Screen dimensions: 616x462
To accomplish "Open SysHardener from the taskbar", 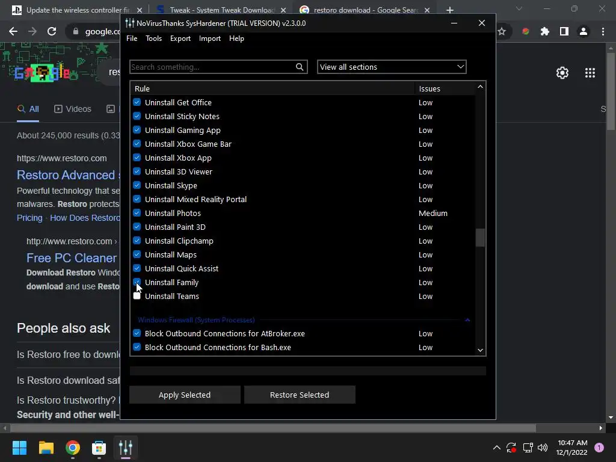I will pyautogui.click(x=125, y=448).
